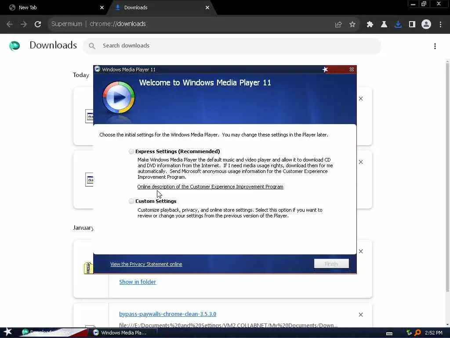This screenshot has height=338, width=450.
Task: Click the Downloads tab download icon
Action: coord(117,7)
